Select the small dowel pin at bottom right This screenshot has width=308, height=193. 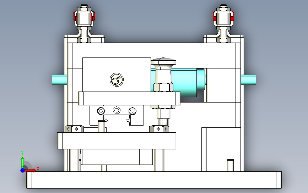[x=231, y=165]
